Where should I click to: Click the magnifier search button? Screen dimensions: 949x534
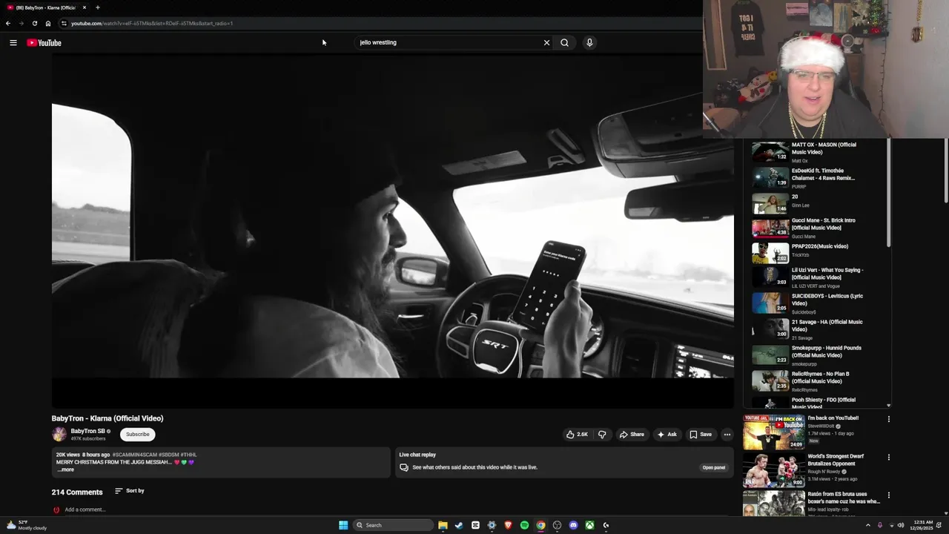point(564,43)
